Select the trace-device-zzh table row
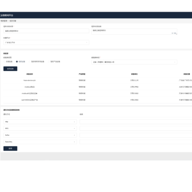 98,80
